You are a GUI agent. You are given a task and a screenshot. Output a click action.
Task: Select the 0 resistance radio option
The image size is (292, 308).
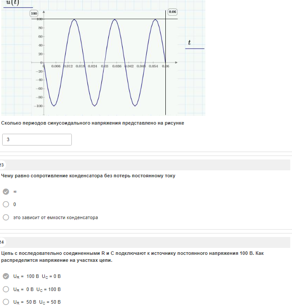tap(6, 204)
